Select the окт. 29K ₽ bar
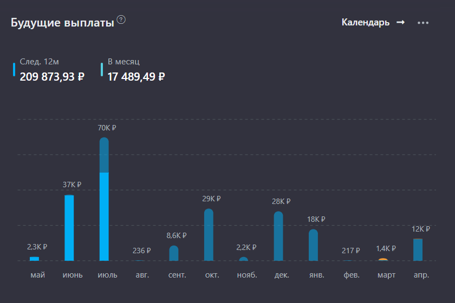Viewport: 455px width, 303px height. pyautogui.click(x=209, y=235)
